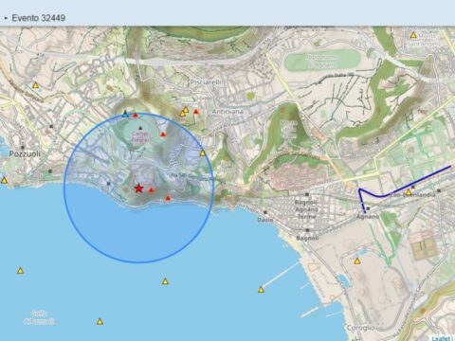Expand the Evento 32449 disclosure arrow
The width and height of the screenshot is (455, 341).
tap(6, 18)
